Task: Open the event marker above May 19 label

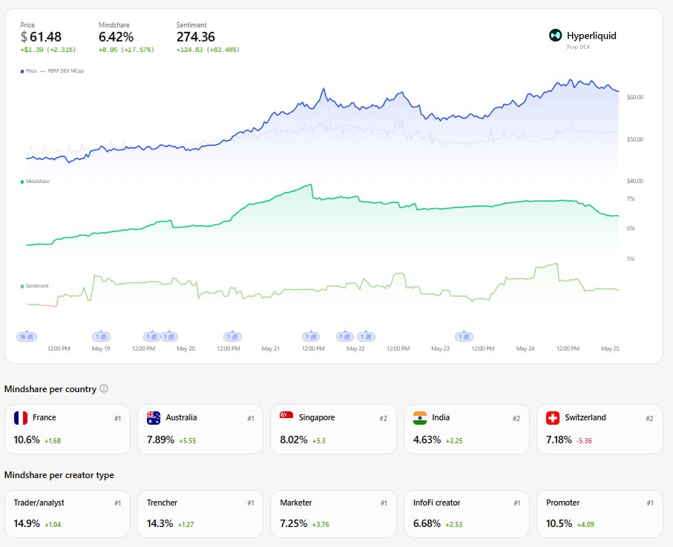Action: coord(102,337)
